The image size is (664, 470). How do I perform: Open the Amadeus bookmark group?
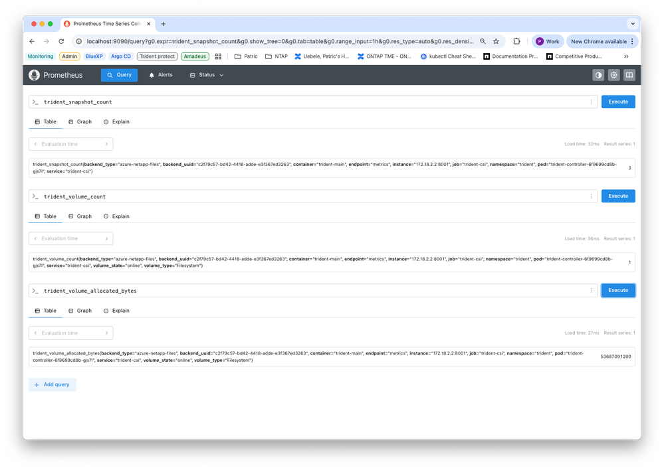pyautogui.click(x=195, y=56)
